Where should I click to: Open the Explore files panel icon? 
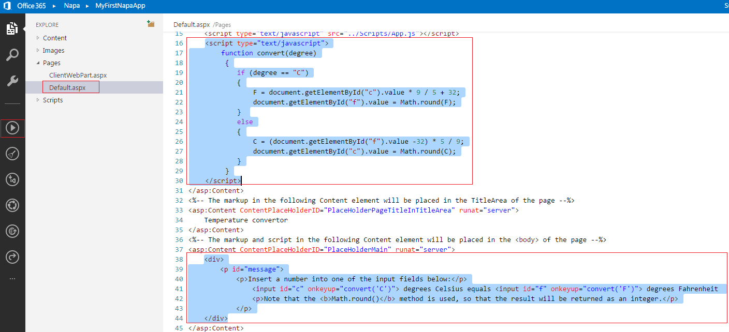pyautogui.click(x=12, y=28)
